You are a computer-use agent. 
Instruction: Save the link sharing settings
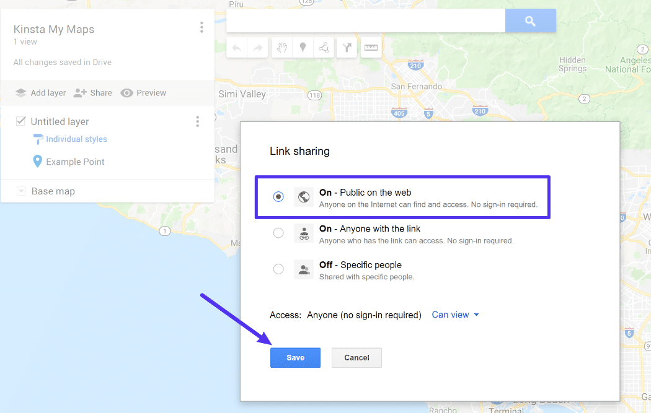point(295,357)
